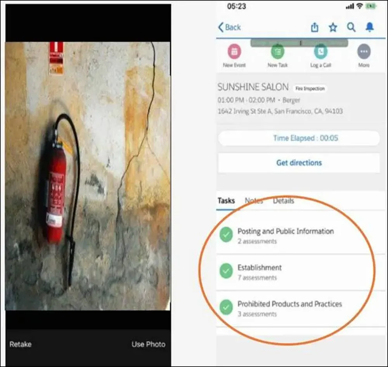Tap the Get directions button
Screen dimensions: 388x367
(x=299, y=163)
